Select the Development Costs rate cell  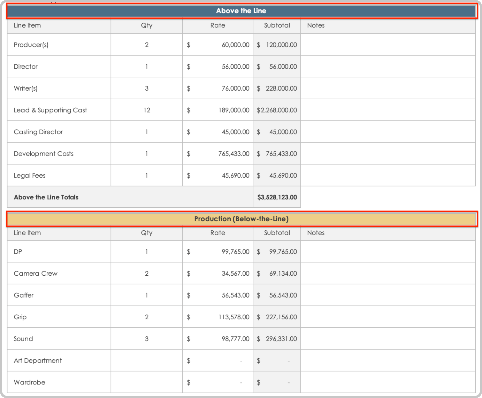218,154
